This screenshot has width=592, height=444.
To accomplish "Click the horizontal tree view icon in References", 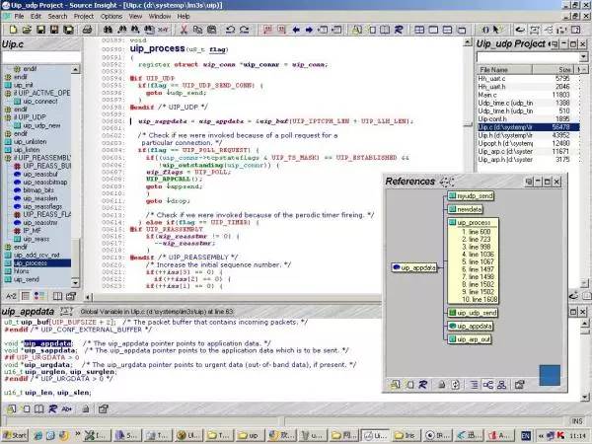I will pos(487,385).
